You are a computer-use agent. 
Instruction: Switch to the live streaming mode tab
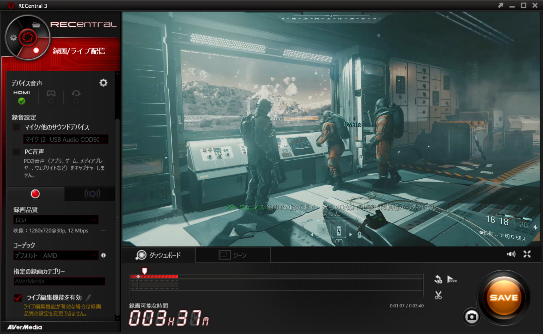click(x=92, y=194)
